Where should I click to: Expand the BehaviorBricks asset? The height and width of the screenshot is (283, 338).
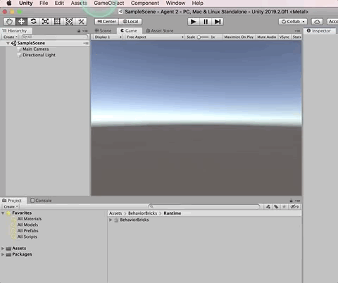[x=111, y=220]
